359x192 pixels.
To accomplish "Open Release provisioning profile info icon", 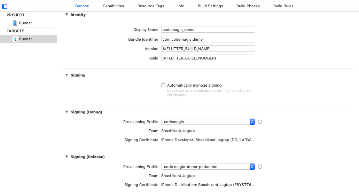I will pyautogui.click(x=260, y=167).
